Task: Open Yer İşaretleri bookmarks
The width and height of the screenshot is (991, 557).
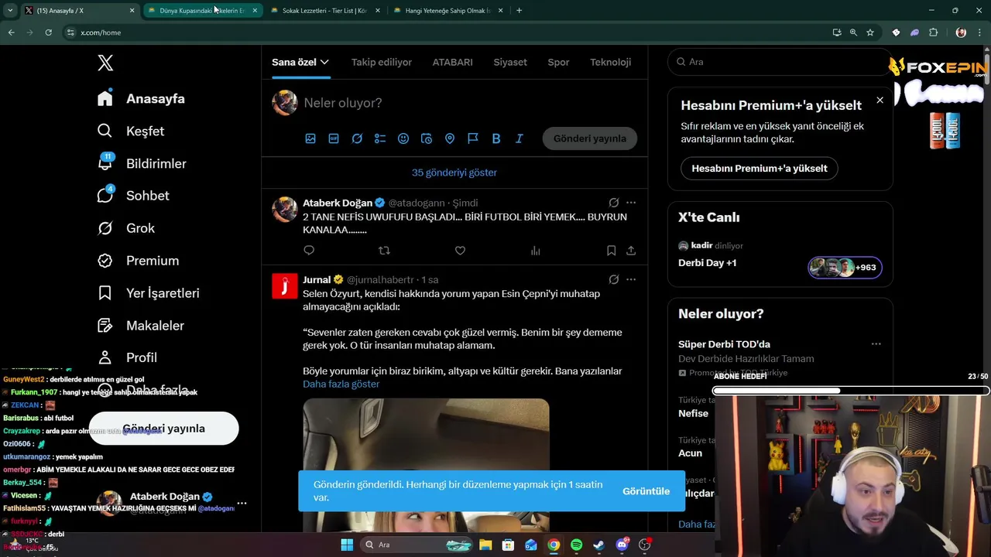Action: 149,293
